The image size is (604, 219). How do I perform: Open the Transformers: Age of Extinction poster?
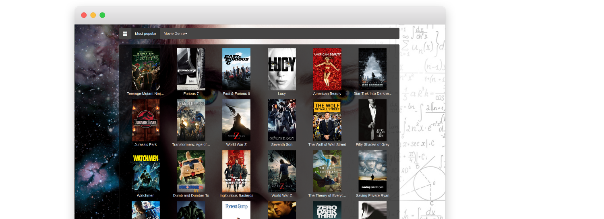click(x=191, y=120)
